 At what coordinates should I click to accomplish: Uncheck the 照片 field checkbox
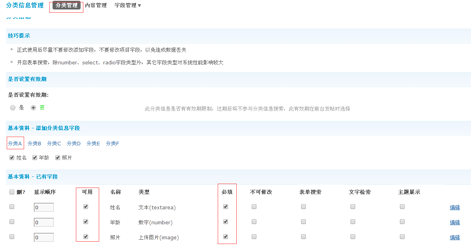pos(57,157)
